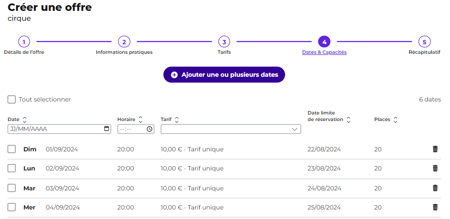The image size is (450, 219).
Task: Click the Horaire time filter field
Action: 136,129
